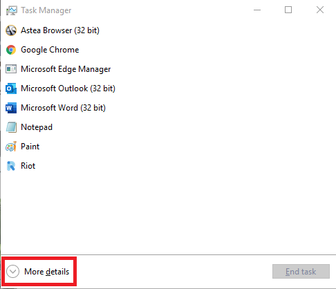The height and width of the screenshot is (289, 336).
Task: Click the Microsoft Word icon
Action: 11,108
